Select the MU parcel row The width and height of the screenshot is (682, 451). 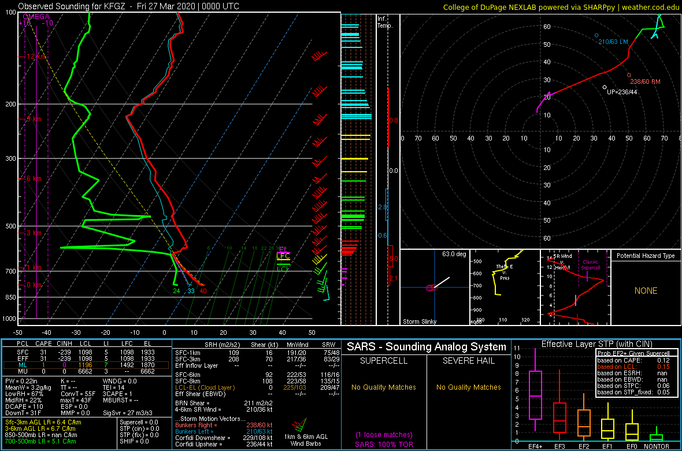[x=86, y=371]
